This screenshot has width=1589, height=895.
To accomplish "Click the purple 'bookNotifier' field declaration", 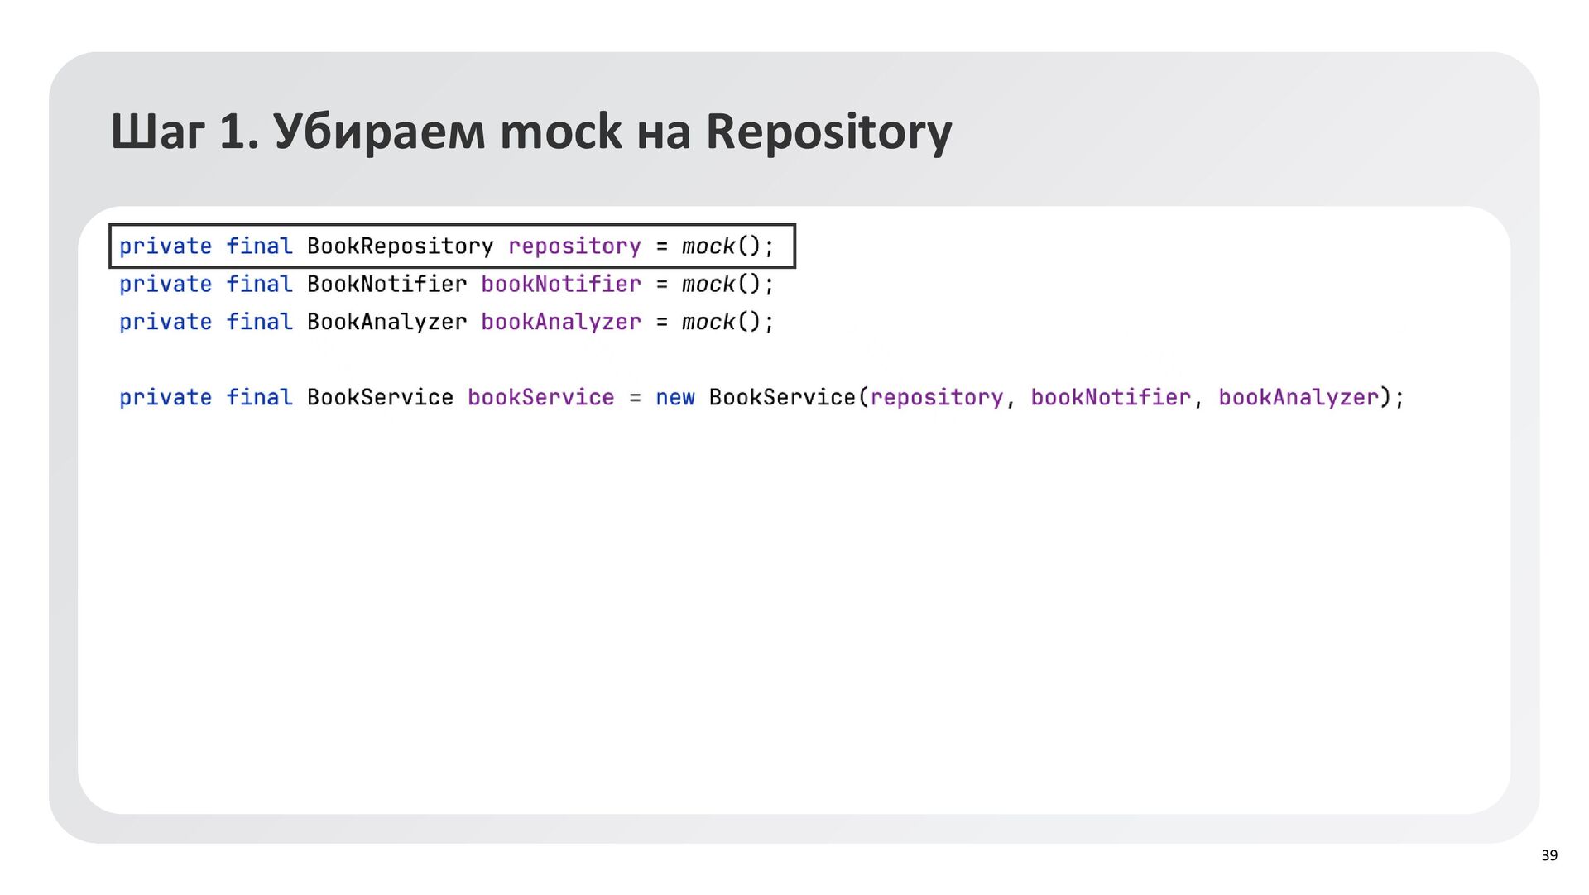I will [x=561, y=285].
